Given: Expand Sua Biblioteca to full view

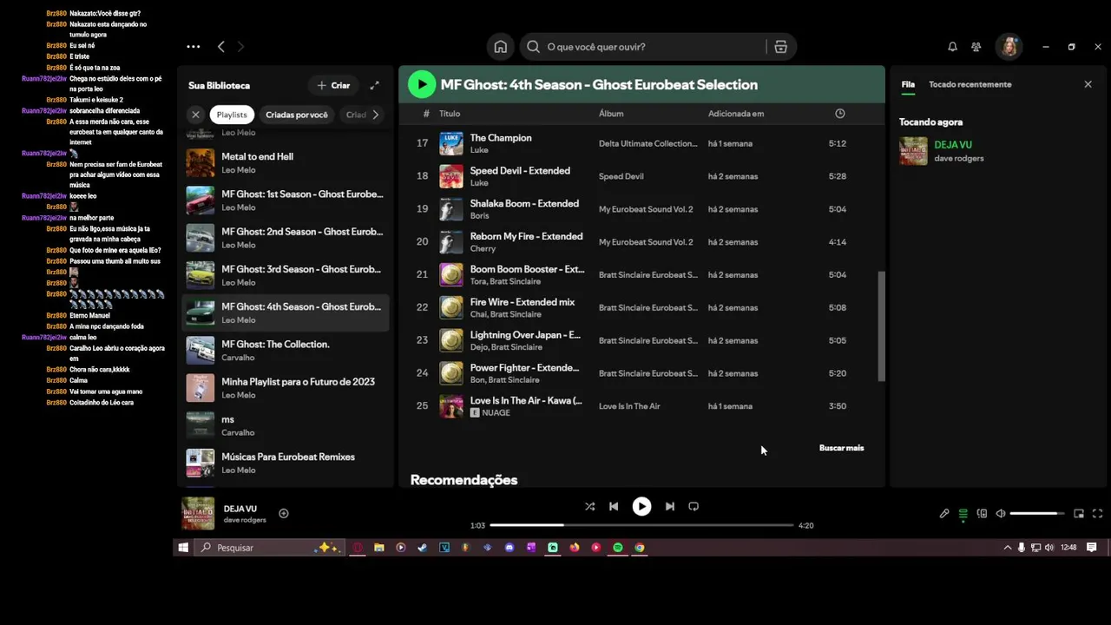Looking at the screenshot, I should [374, 85].
